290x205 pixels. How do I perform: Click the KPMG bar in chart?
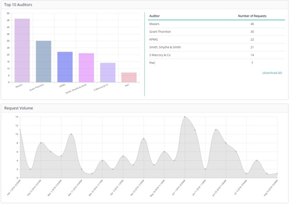(65, 67)
